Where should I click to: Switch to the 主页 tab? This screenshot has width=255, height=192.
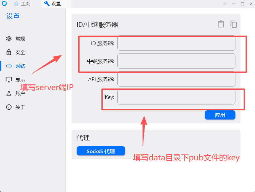22,4
